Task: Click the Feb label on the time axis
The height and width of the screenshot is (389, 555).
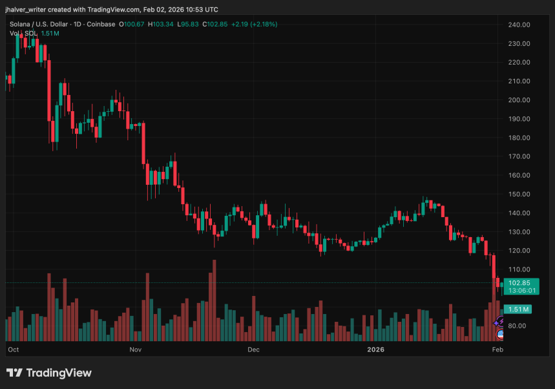Action: click(497, 349)
